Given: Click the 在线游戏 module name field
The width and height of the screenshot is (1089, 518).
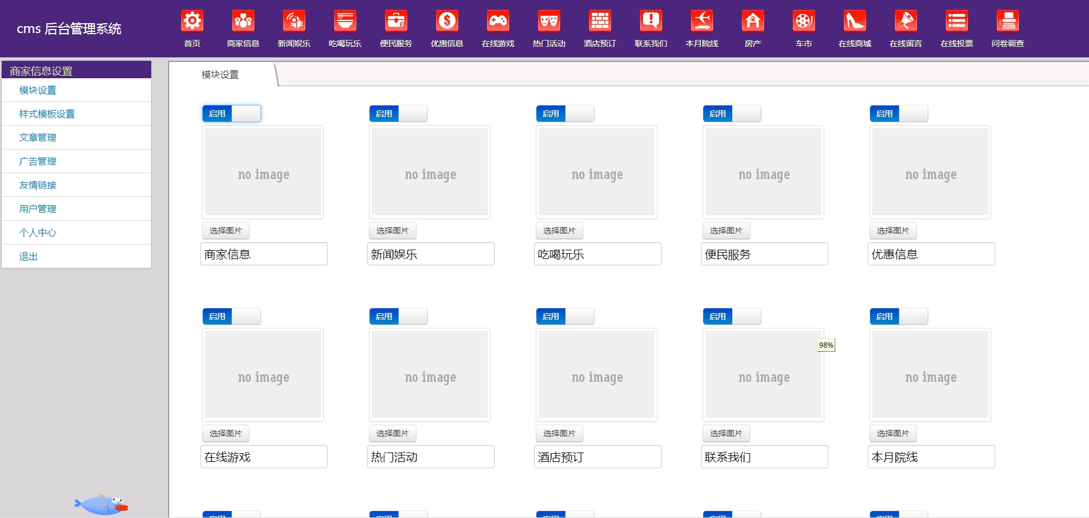Looking at the screenshot, I should click(264, 457).
